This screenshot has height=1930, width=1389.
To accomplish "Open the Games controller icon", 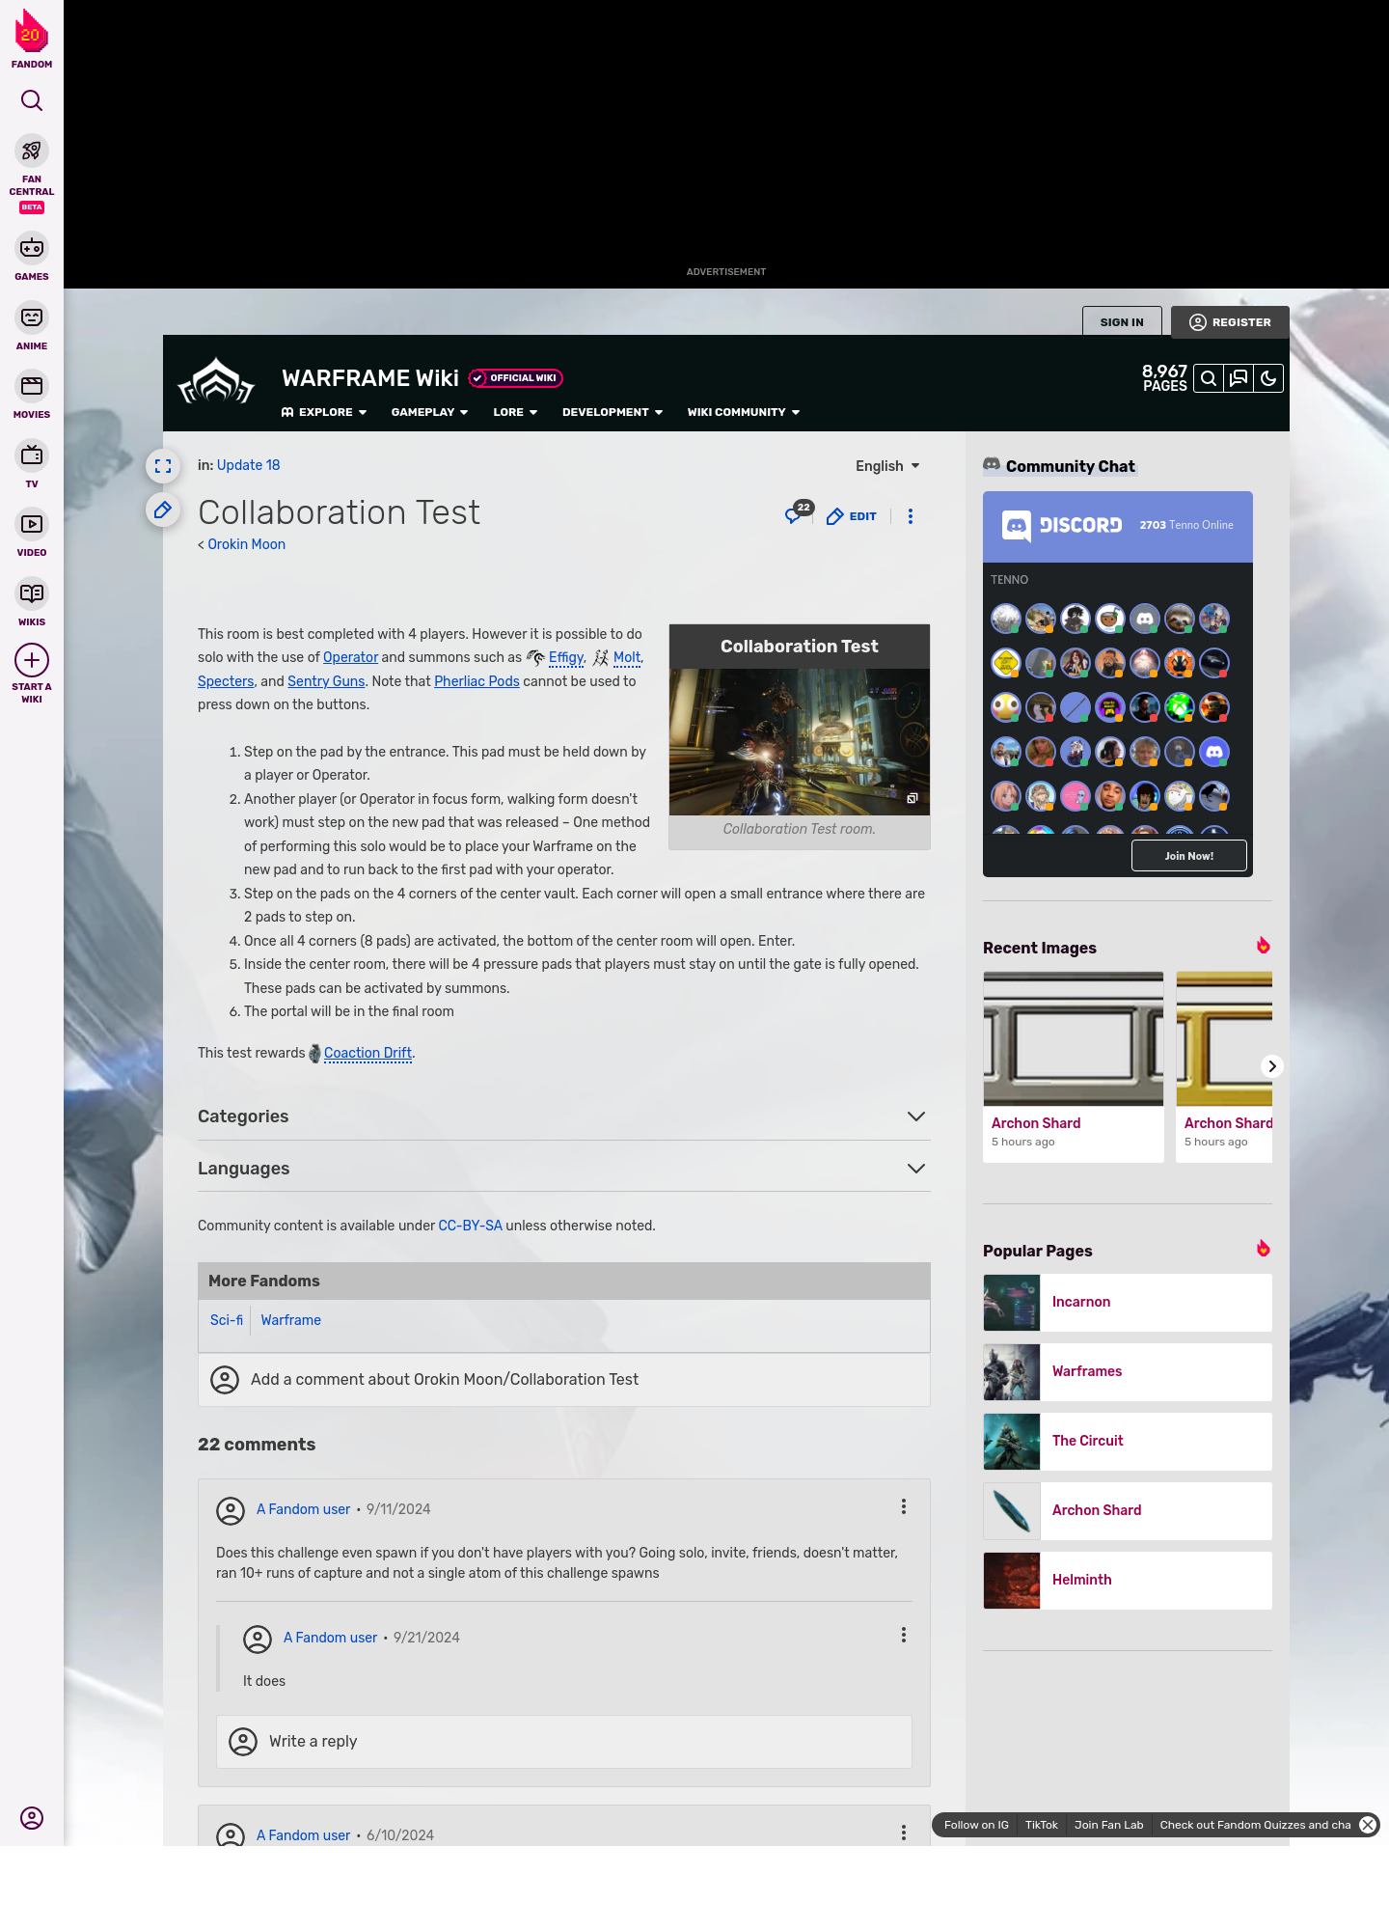I will (x=32, y=248).
